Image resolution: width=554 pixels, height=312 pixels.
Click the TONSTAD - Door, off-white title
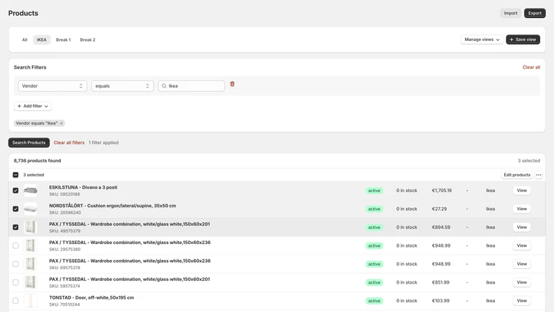[91, 298]
